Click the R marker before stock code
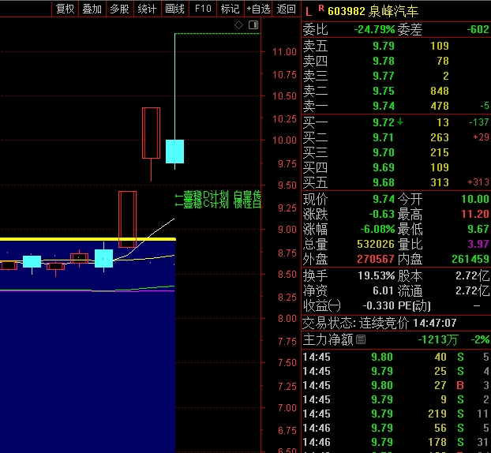 tap(321, 9)
